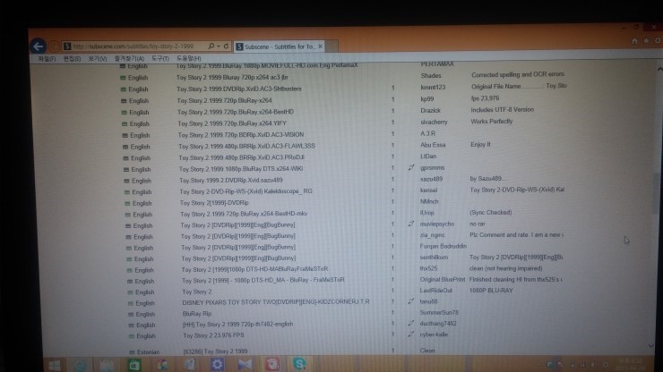Open the green Store icon on taskbar
The image size is (663, 372).
[x=134, y=365]
